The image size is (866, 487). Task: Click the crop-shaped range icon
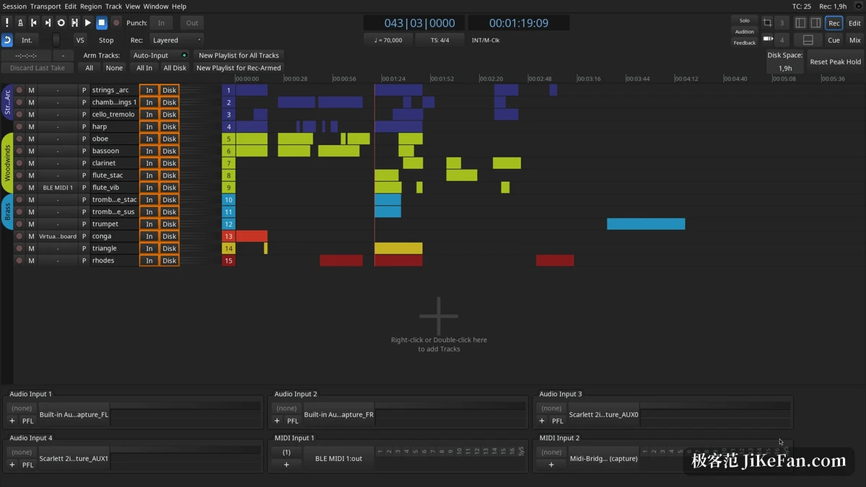pos(767,23)
